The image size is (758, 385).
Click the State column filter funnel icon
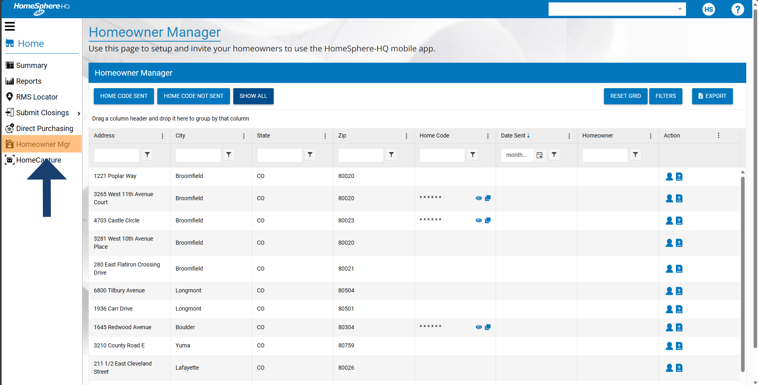[310, 154]
